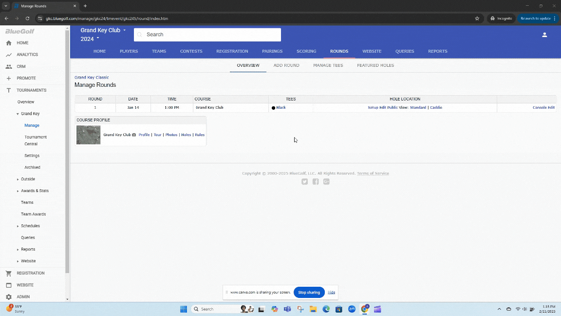
Task: Open the Caddie public view link
Action: (436, 107)
